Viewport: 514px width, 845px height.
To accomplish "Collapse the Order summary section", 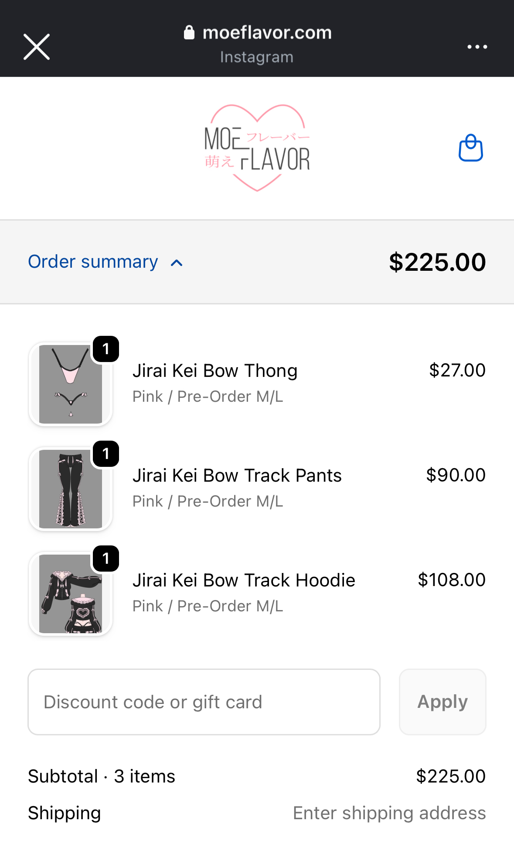I will click(93, 262).
